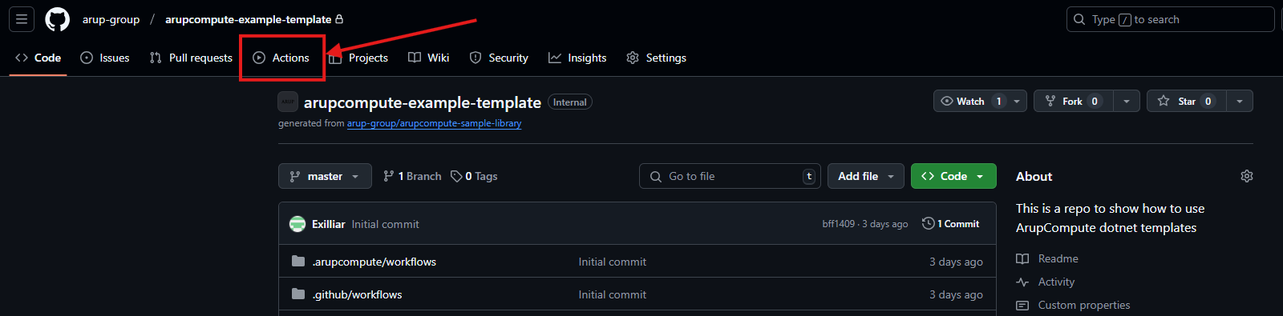Click the repository avatar next to title
The height and width of the screenshot is (316, 1283).
(288, 102)
